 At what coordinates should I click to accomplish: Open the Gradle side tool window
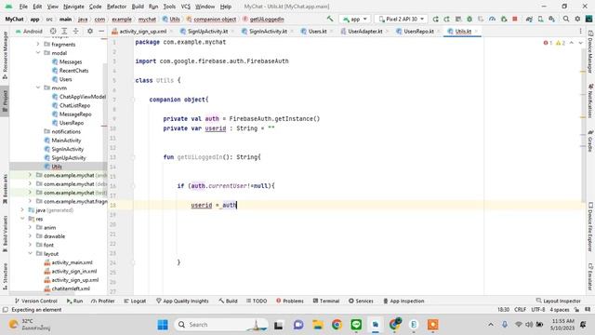click(590, 141)
